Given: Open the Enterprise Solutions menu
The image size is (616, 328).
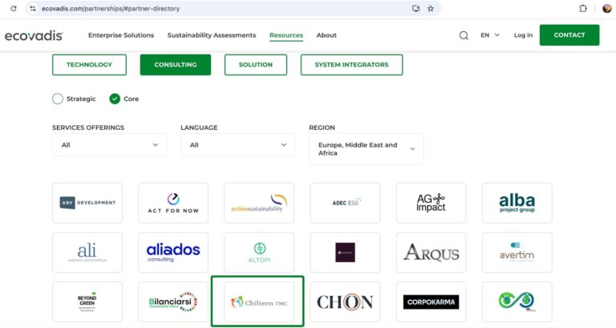Looking at the screenshot, I should click(121, 35).
